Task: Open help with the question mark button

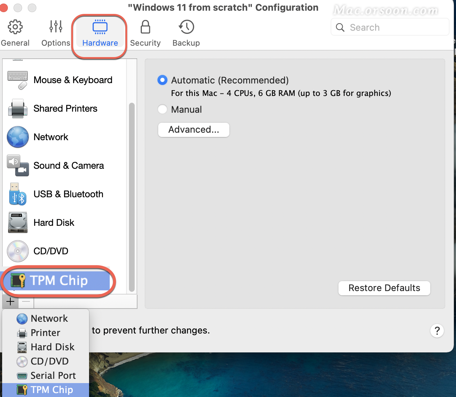Action: pos(437,331)
